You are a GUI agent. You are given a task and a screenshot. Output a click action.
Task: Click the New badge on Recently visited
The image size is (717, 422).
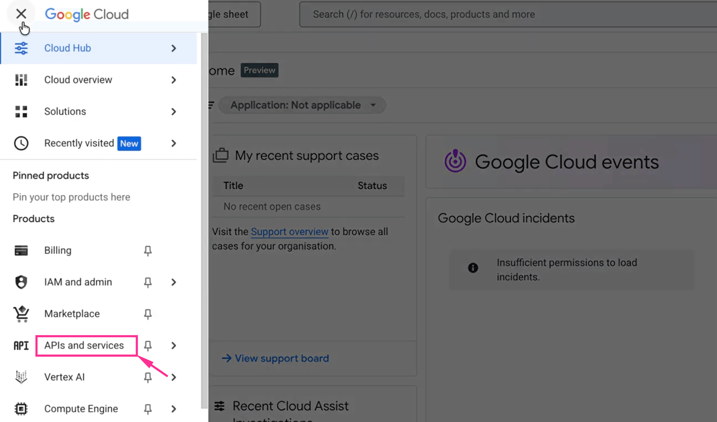pos(129,144)
